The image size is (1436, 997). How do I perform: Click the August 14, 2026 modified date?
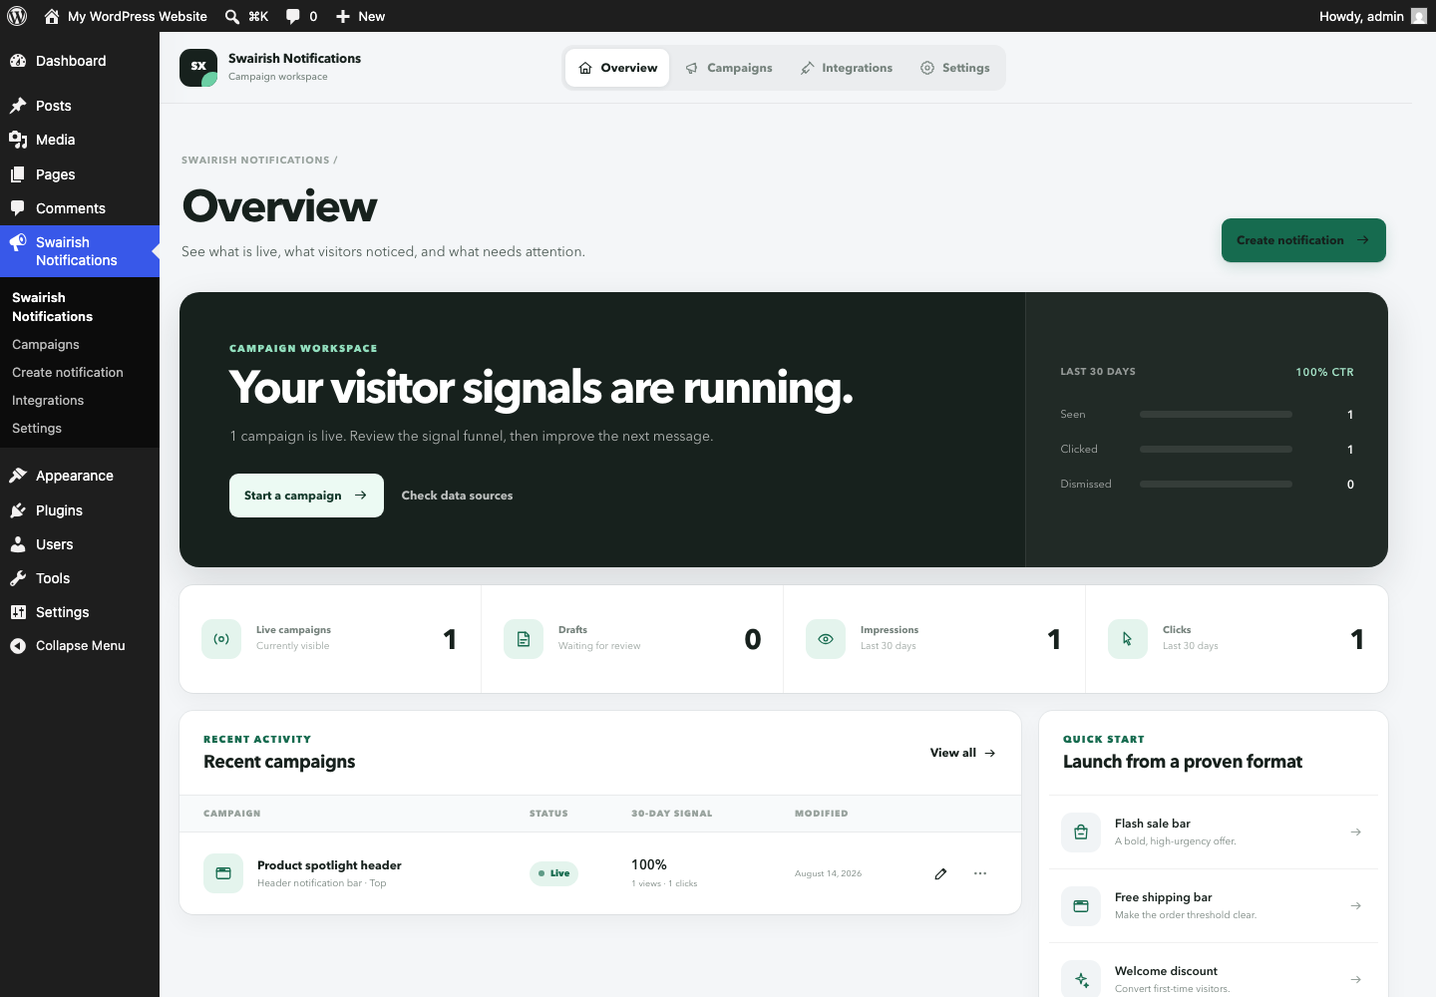tap(828, 873)
